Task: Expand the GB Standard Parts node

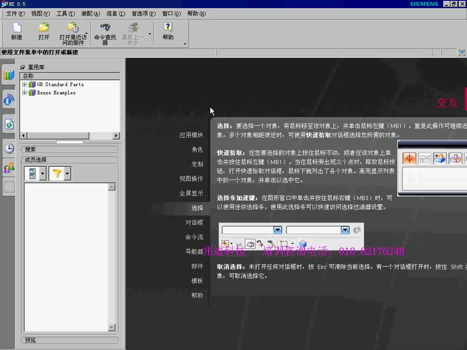Action: tap(25, 84)
